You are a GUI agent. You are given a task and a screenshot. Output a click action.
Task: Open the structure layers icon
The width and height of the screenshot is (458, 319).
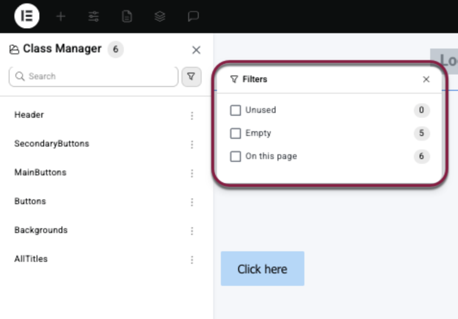point(160,17)
